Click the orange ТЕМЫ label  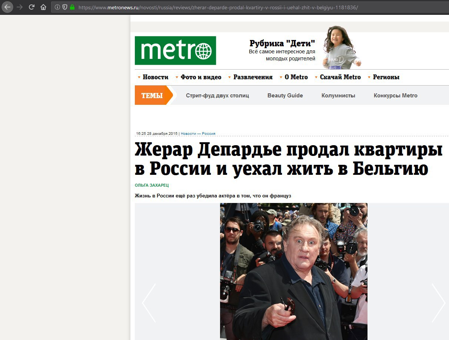tap(152, 96)
